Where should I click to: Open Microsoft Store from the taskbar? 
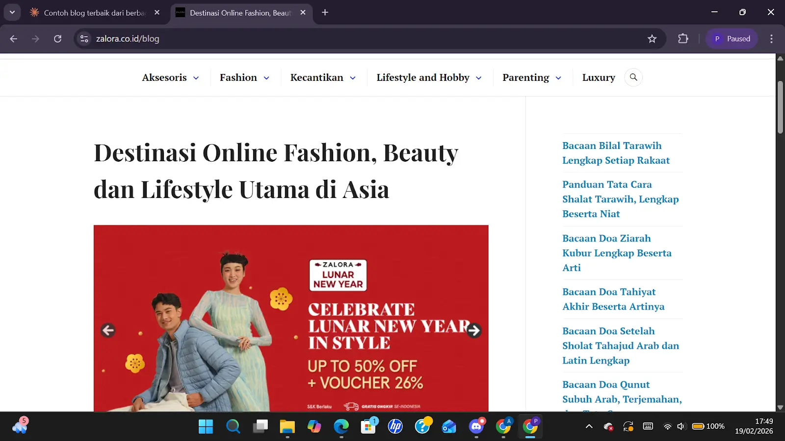click(x=368, y=426)
